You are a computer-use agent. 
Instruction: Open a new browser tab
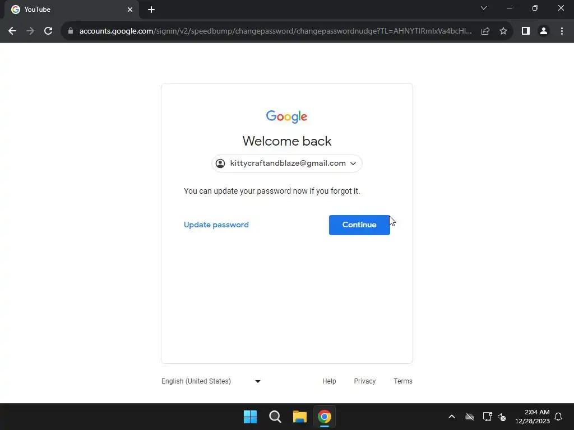pos(151,10)
